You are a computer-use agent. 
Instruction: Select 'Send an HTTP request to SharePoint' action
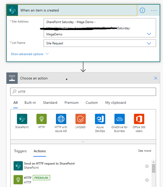pyautogui.click(x=81, y=166)
